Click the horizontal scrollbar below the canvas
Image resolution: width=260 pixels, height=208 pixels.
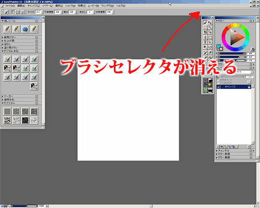tap(151, 206)
